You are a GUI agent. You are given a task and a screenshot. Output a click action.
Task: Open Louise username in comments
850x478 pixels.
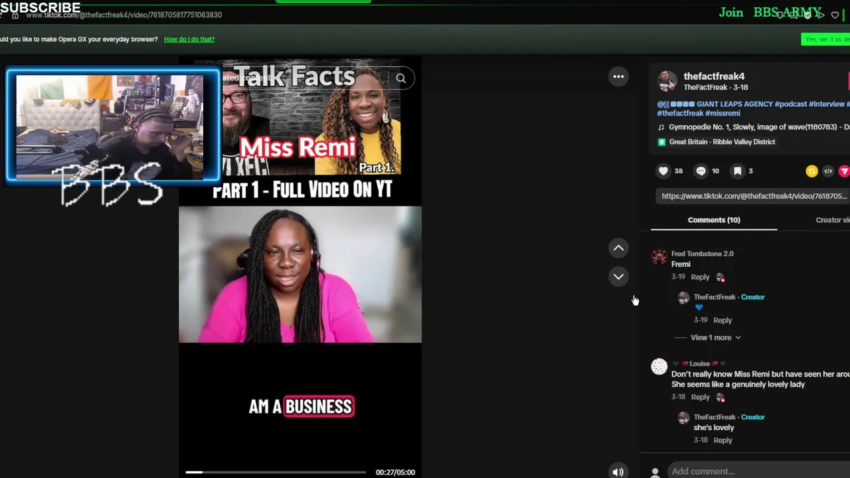point(699,363)
